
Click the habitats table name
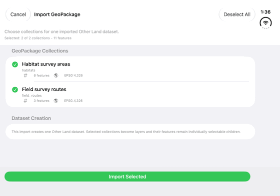click(x=28, y=70)
